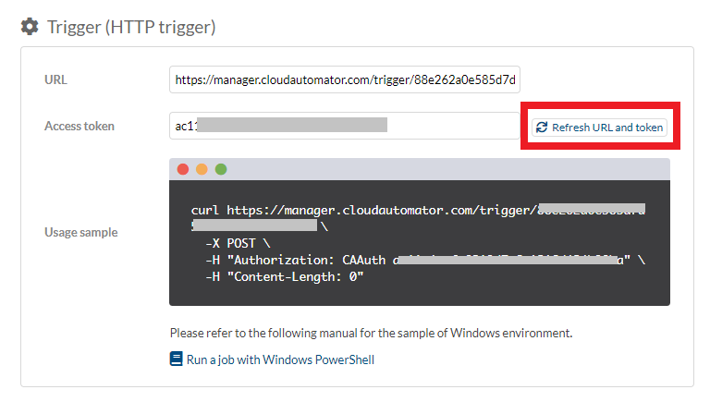Image resolution: width=710 pixels, height=402 pixels.
Task: Click the green dot in terminal header
Action: [x=221, y=169]
